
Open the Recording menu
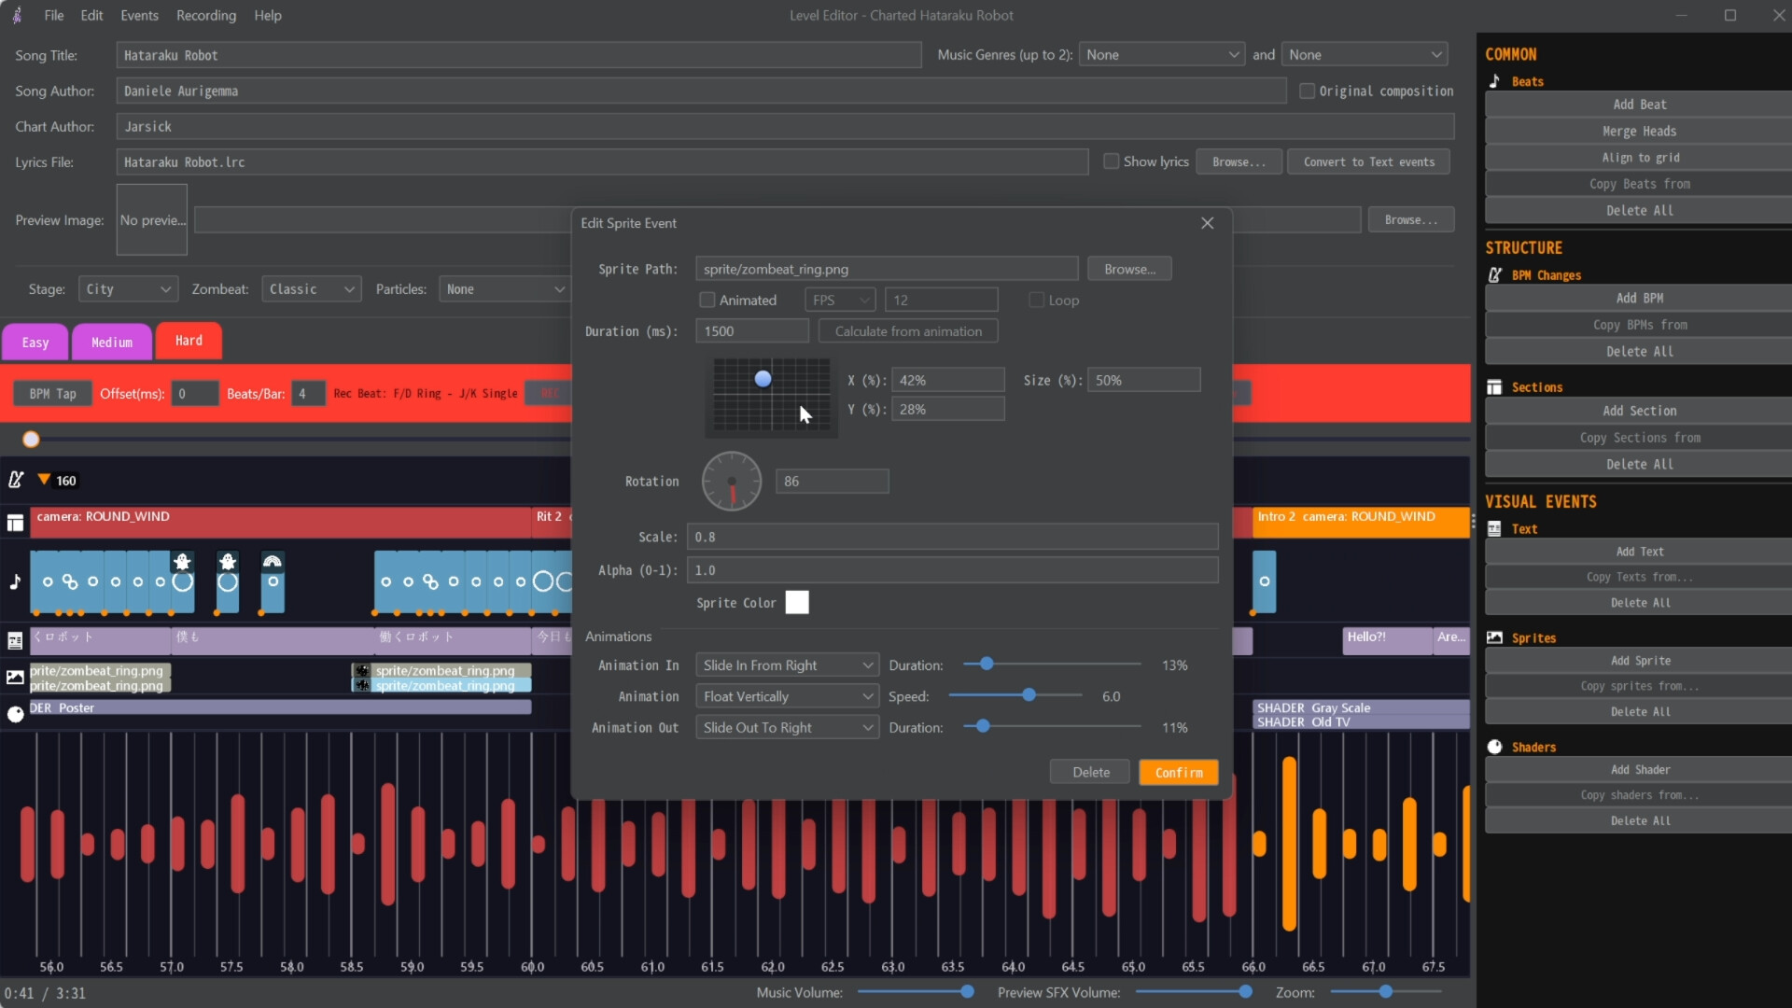206,16
